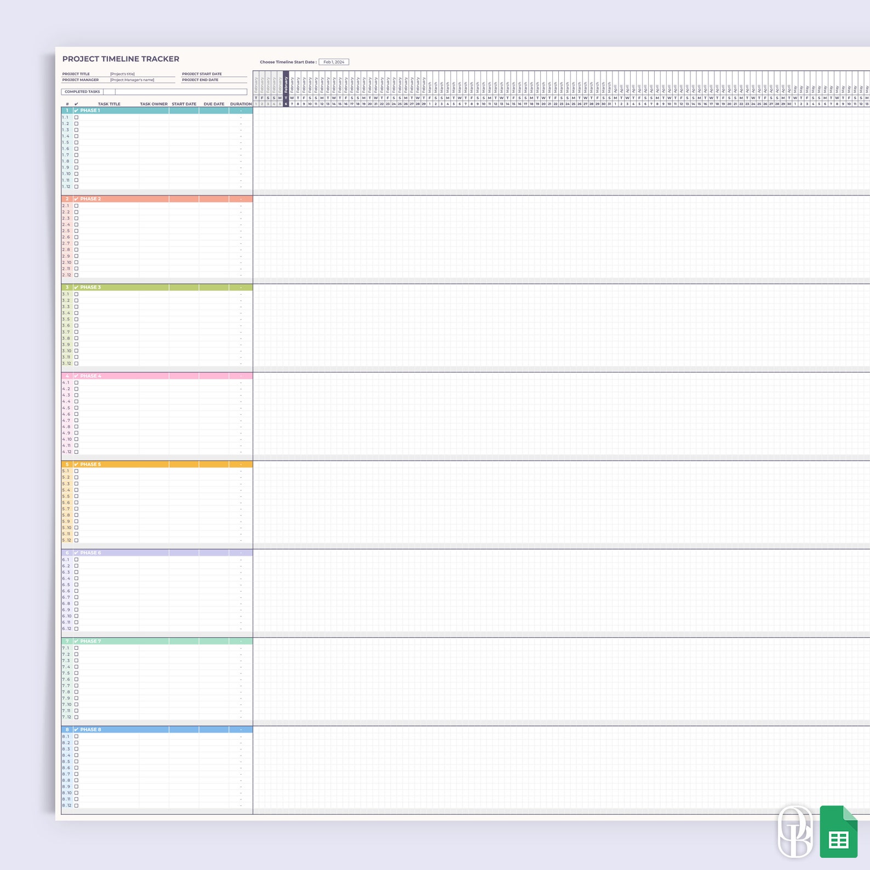
Task: Select the blue Phase 8 header row
Action: (157, 730)
